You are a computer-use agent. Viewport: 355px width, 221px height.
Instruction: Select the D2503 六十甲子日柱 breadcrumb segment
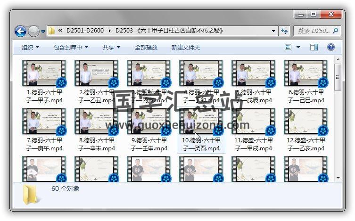pos(169,31)
